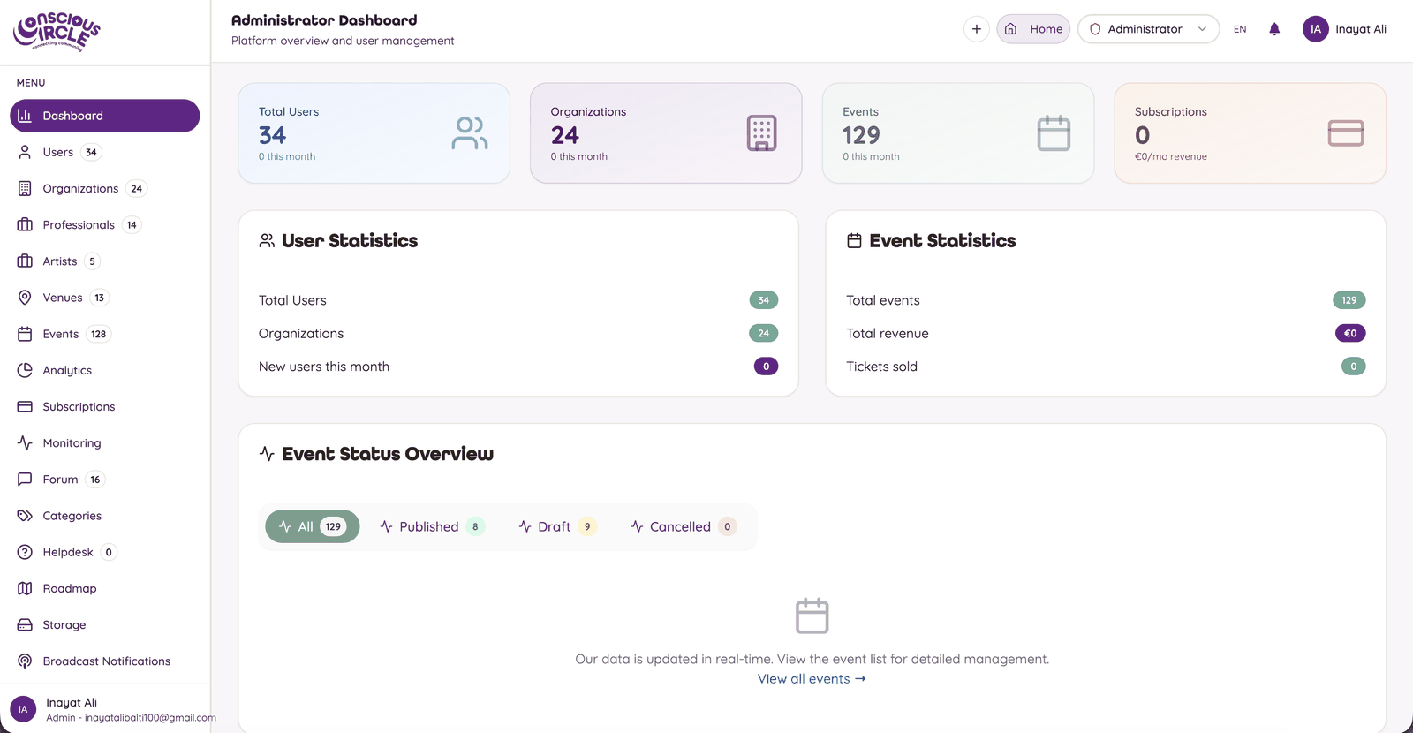
Task: Click the notification bell icon
Action: click(x=1274, y=29)
